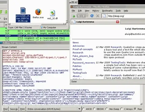Open the Firefox File menu

pyautogui.click(x=73, y=11)
